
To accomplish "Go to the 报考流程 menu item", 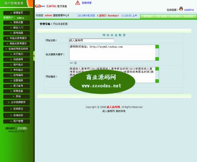I will click(17, 33).
